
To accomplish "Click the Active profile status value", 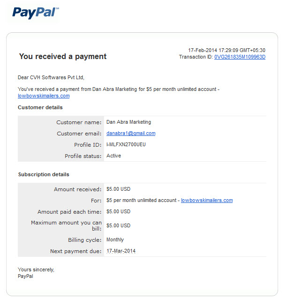I will [113, 156].
